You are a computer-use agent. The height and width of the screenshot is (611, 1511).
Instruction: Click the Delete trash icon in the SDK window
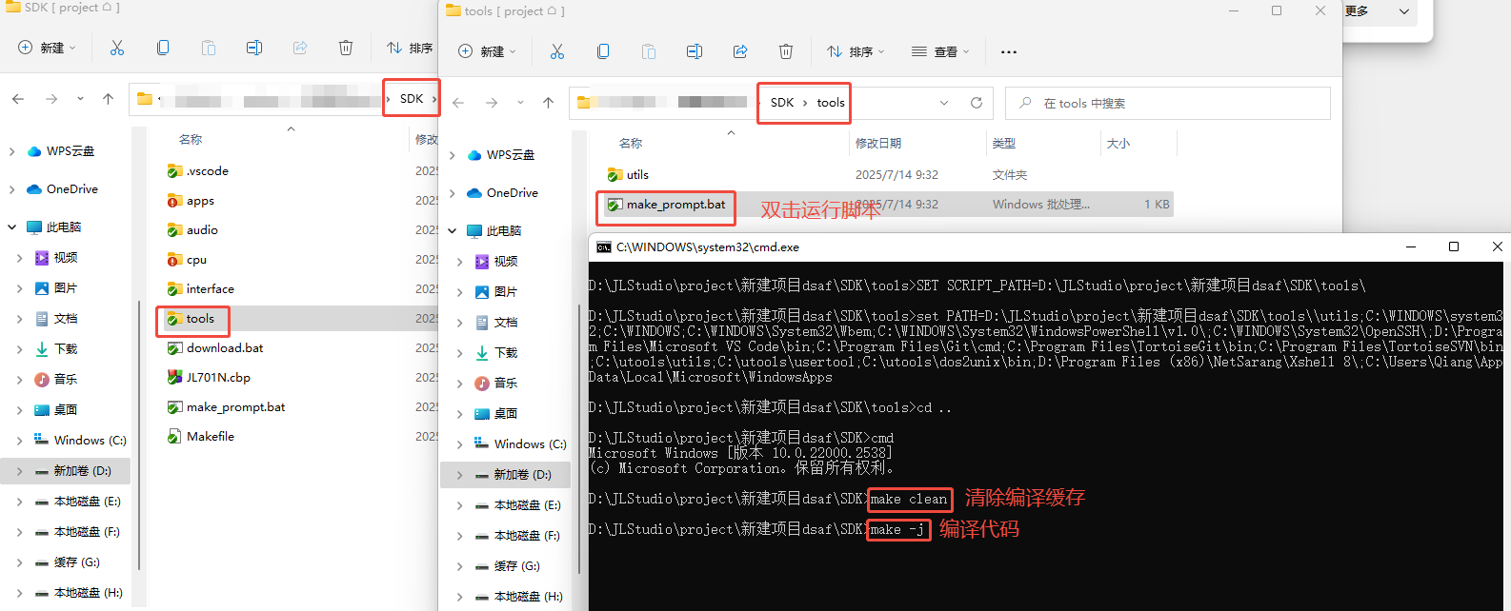tap(346, 48)
